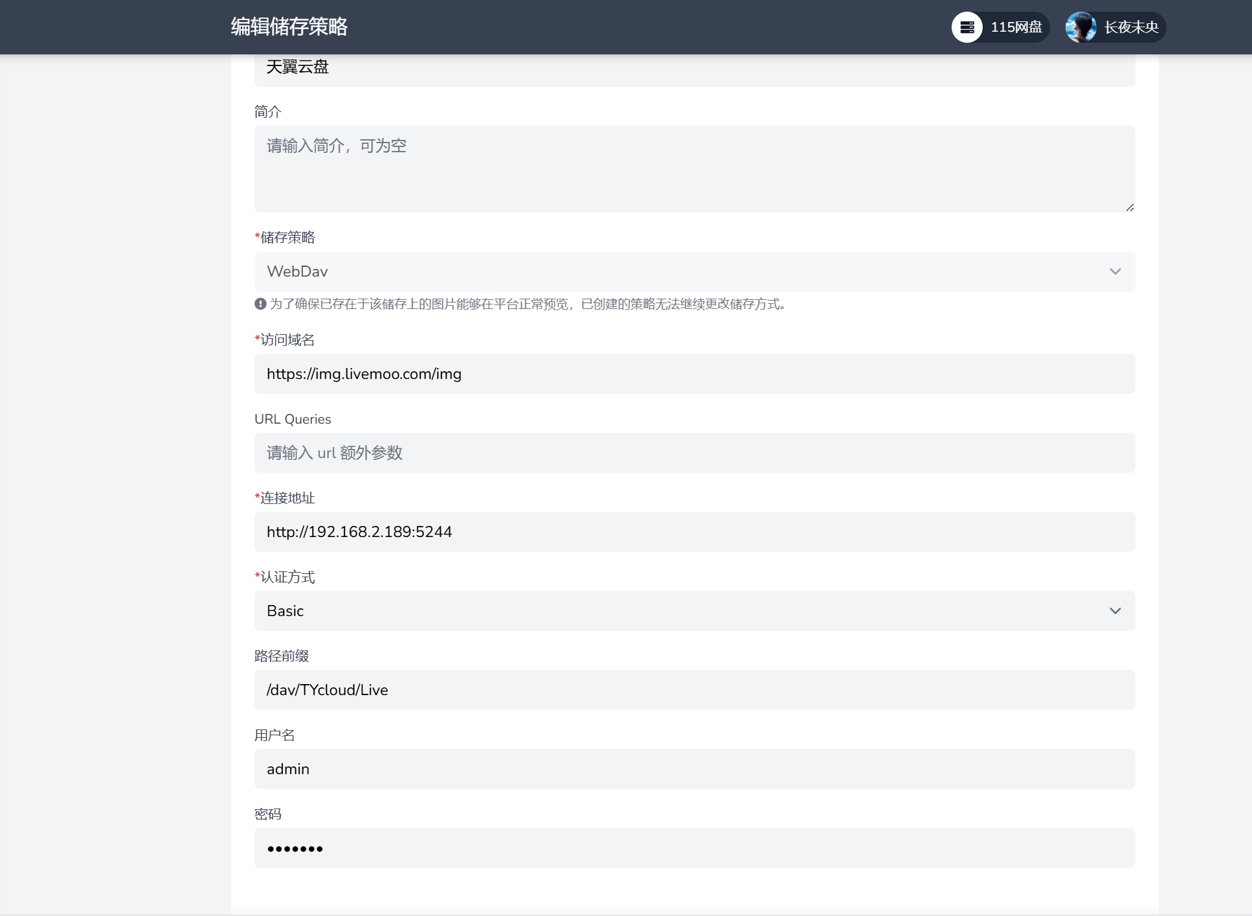The image size is (1252, 916).
Task: Click the 储存策略 dropdown arrow
Action: pyautogui.click(x=1115, y=271)
